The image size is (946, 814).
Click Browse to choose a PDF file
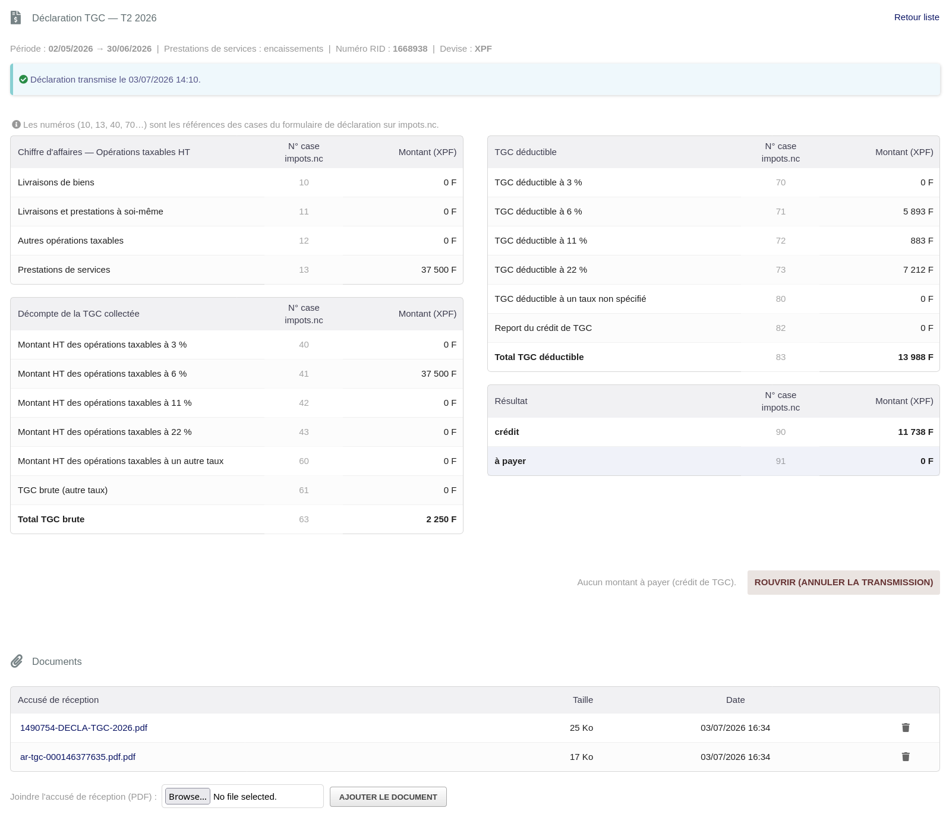(188, 796)
